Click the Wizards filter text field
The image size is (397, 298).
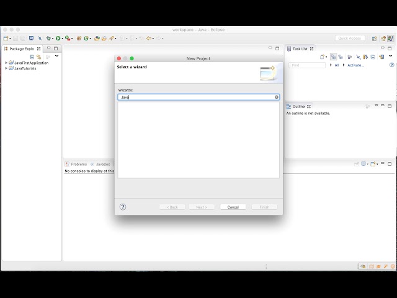[198, 97]
